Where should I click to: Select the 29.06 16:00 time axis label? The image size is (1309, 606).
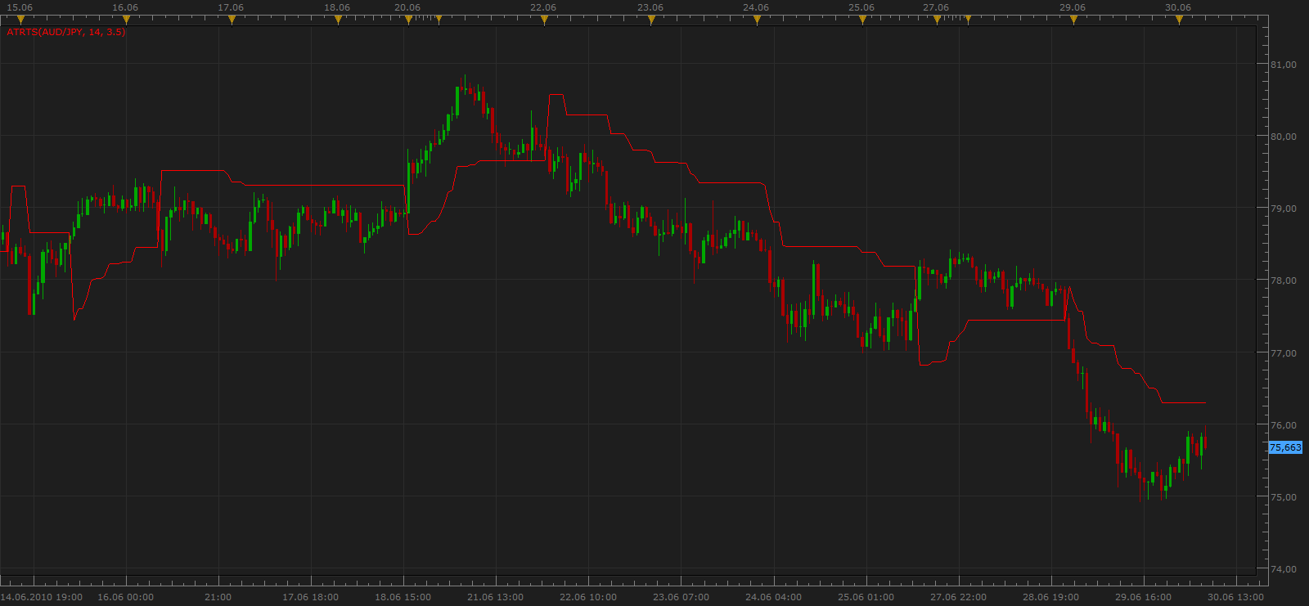pos(1144,597)
